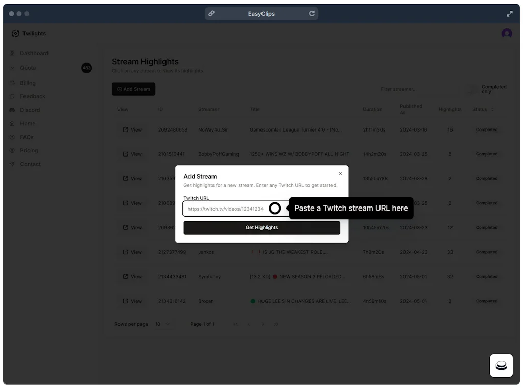Open View for the Broxah stream
Screen dimensions: 523x389
[x=132, y=301]
